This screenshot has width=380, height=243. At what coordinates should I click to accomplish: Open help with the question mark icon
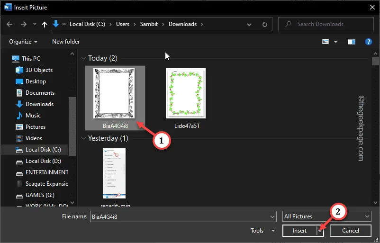(x=368, y=42)
